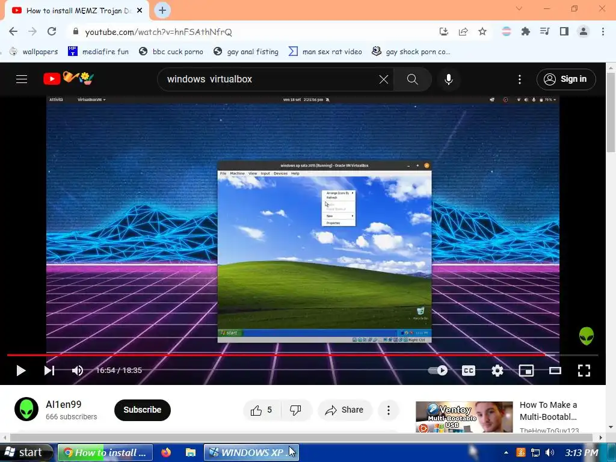The height and width of the screenshot is (462, 616).
Task: Share this page from address bar
Action: (x=463, y=32)
